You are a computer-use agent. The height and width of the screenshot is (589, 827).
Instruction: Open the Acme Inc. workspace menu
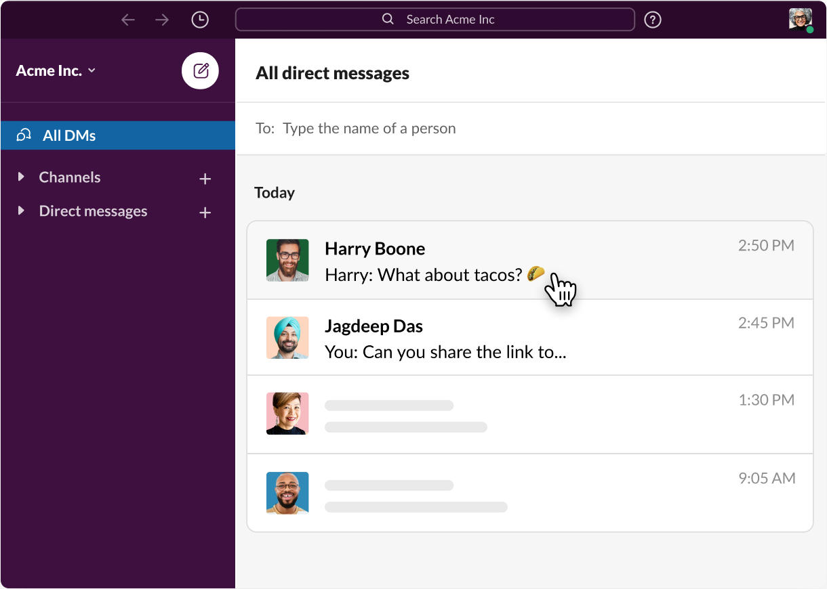pyautogui.click(x=56, y=70)
